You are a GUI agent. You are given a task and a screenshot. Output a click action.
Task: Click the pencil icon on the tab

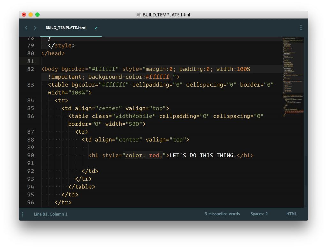tap(96, 28)
